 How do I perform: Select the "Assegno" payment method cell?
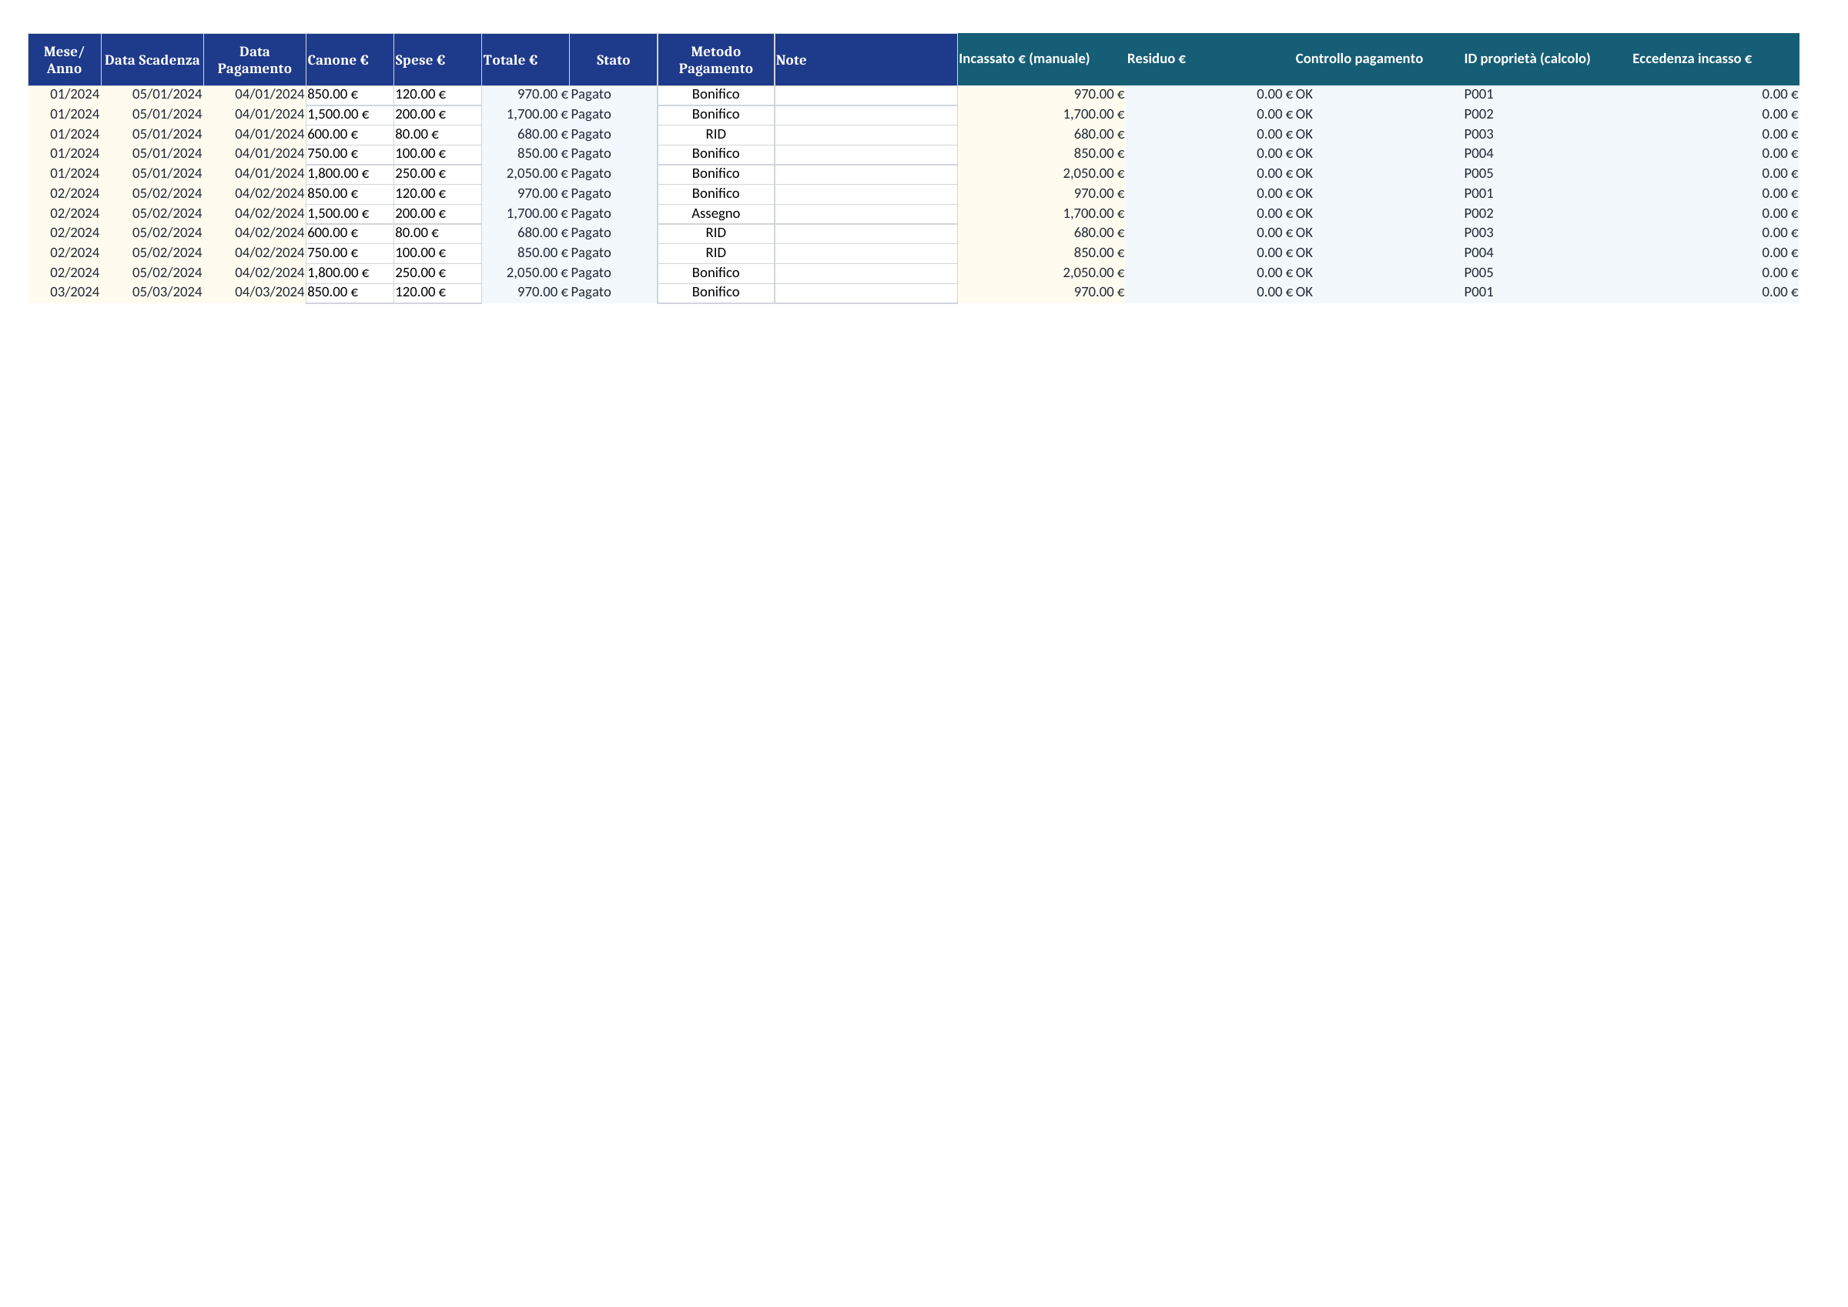tap(715, 213)
